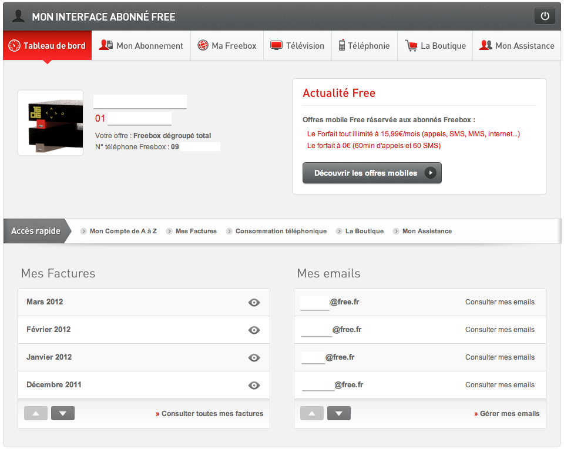564x449 pixels.
Task: Open Forfait tout illimité à 15,99€ offer link
Action: coord(413,134)
